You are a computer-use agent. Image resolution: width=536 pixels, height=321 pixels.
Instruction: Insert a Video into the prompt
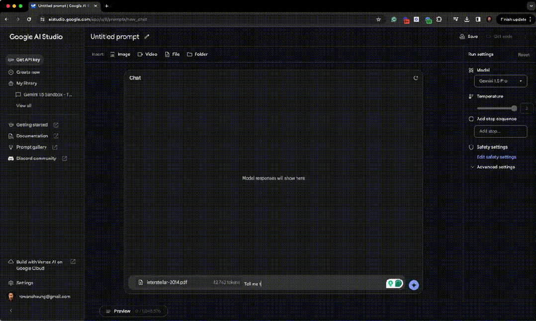coord(147,54)
